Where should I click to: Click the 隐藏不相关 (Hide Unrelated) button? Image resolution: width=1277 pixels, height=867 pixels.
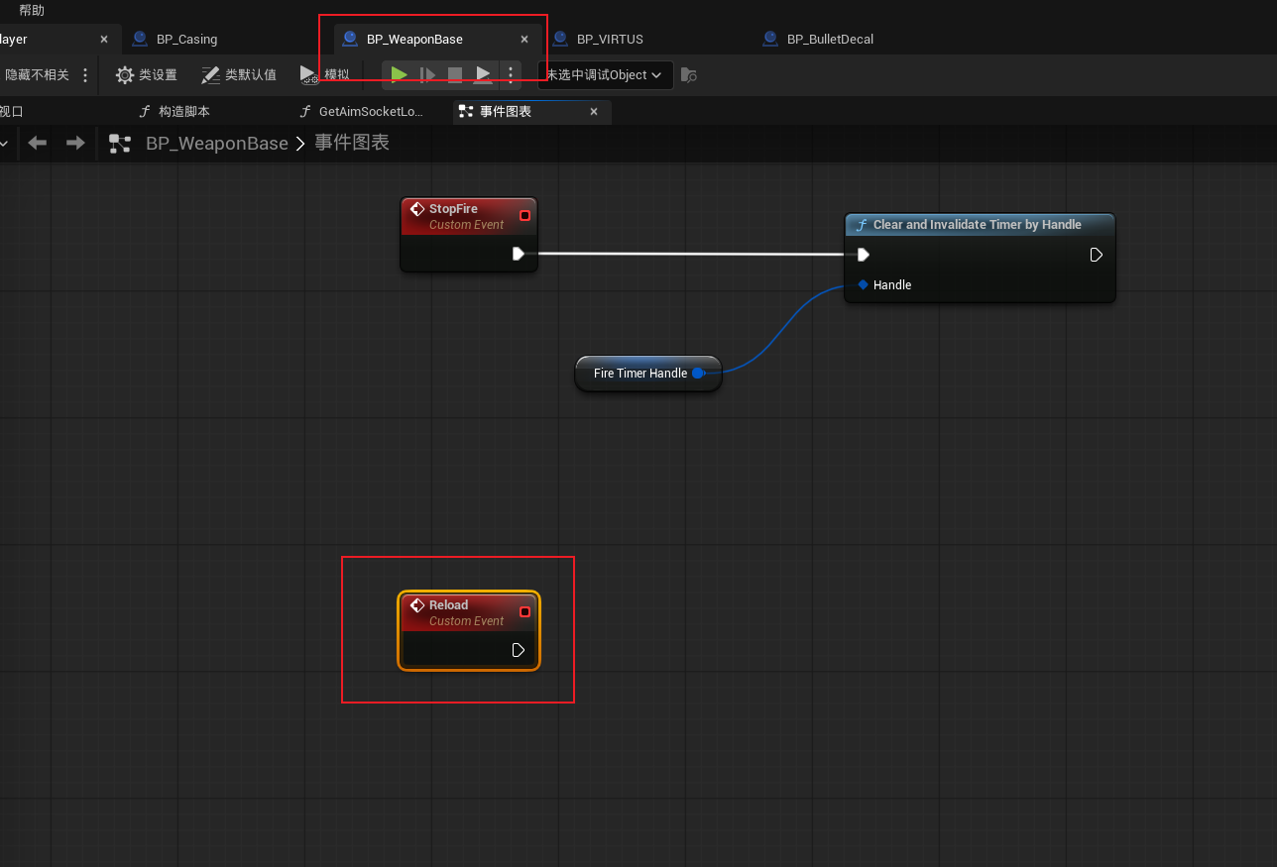pos(38,75)
